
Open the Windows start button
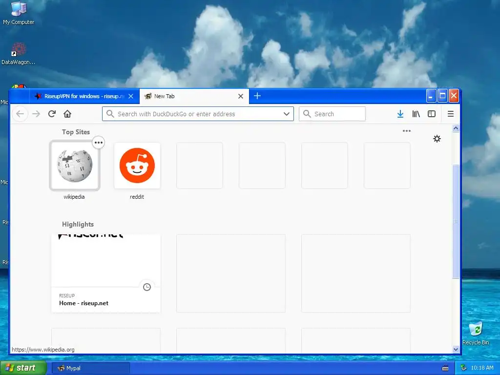tap(22, 368)
